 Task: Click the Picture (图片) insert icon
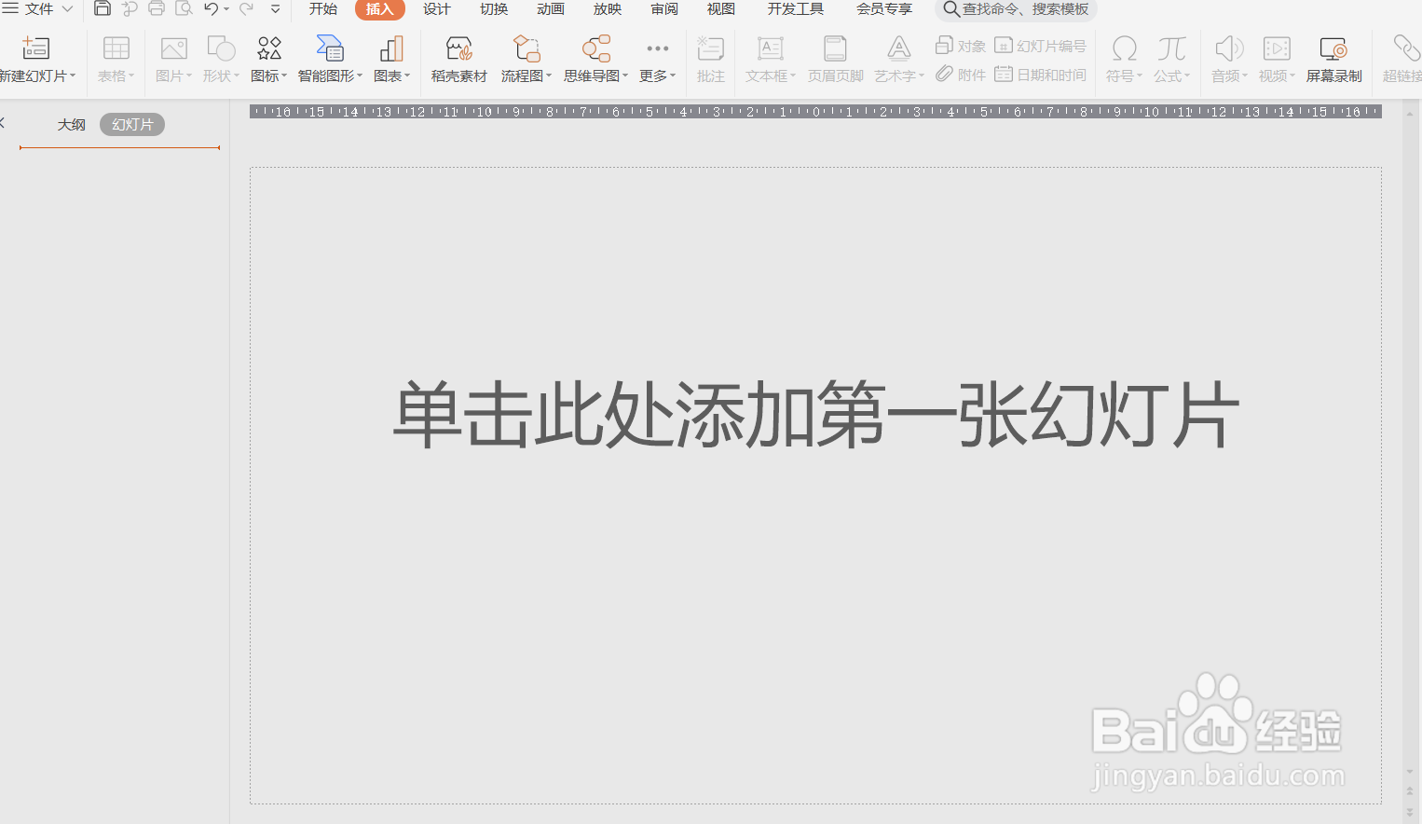[x=173, y=48]
